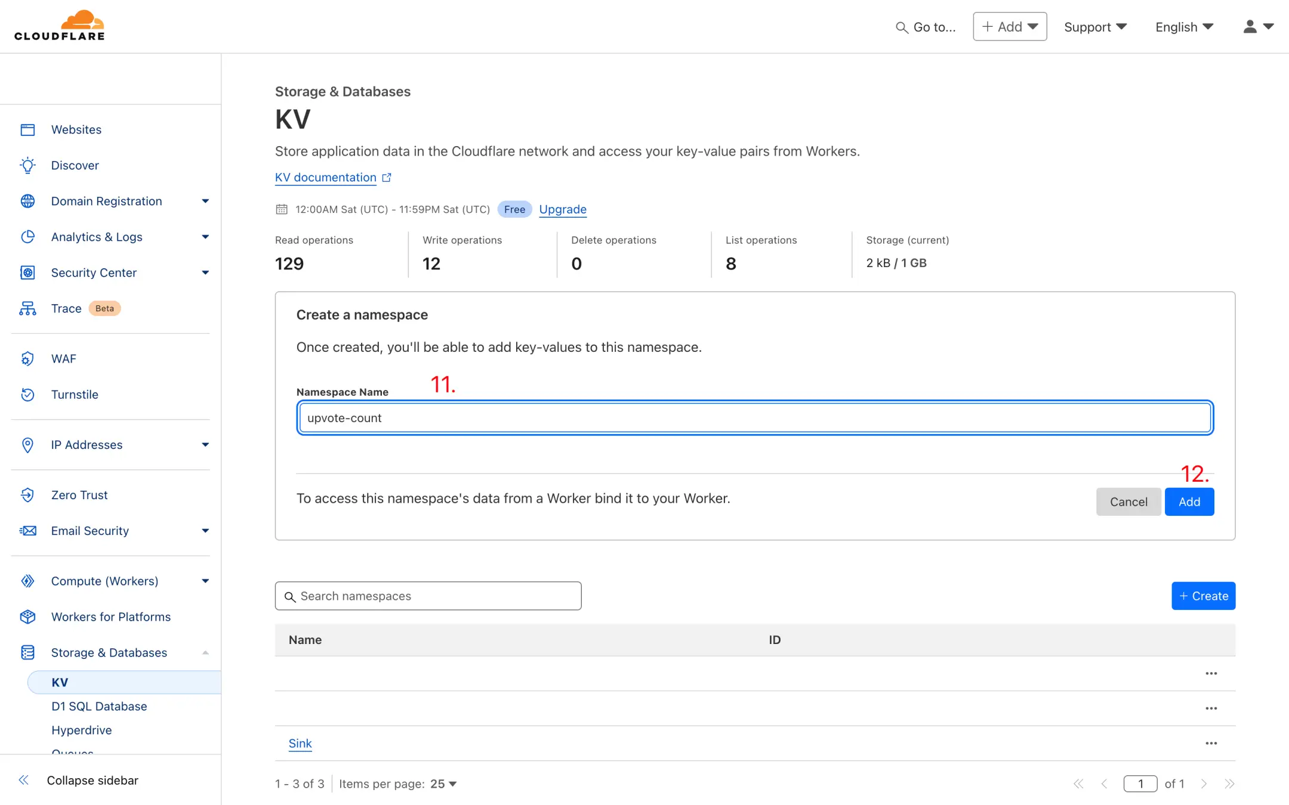The height and width of the screenshot is (805, 1289).
Task: Open the Go to search icon
Action: (902, 27)
